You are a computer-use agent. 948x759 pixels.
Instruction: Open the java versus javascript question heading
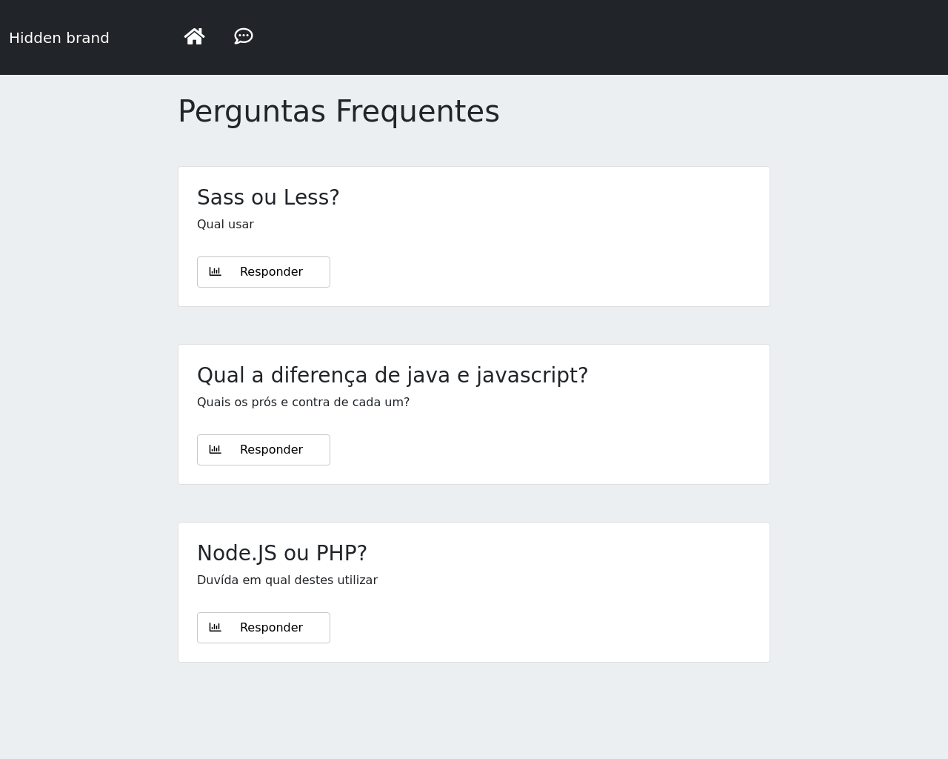(x=393, y=375)
